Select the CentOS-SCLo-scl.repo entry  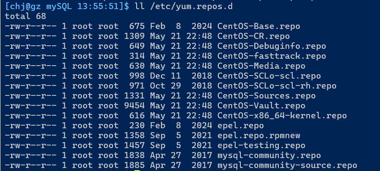click(269, 76)
